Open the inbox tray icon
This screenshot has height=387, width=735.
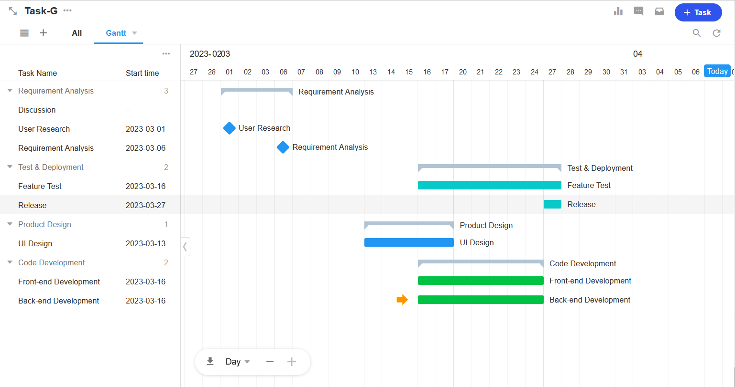659,11
